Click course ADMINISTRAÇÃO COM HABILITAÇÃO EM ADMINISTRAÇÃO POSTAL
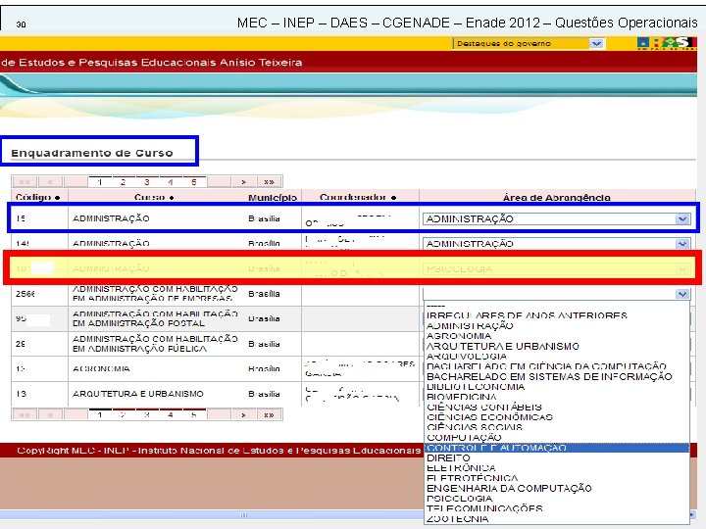 (155, 318)
